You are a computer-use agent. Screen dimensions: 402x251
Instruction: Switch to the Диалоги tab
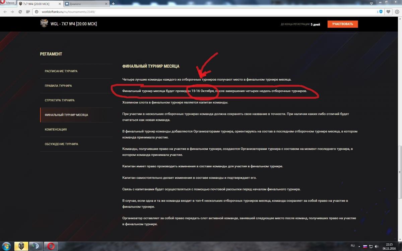coord(87,4)
